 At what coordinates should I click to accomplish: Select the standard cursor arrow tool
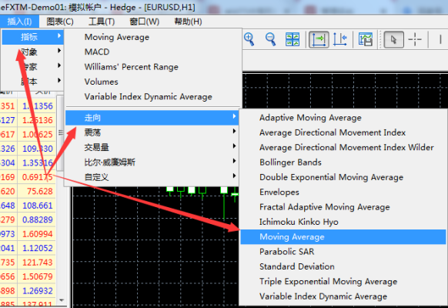pyautogui.click(x=393, y=39)
